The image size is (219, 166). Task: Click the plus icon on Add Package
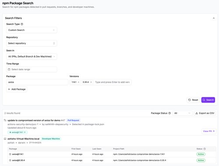pyautogui.click(x=9, y=89)
